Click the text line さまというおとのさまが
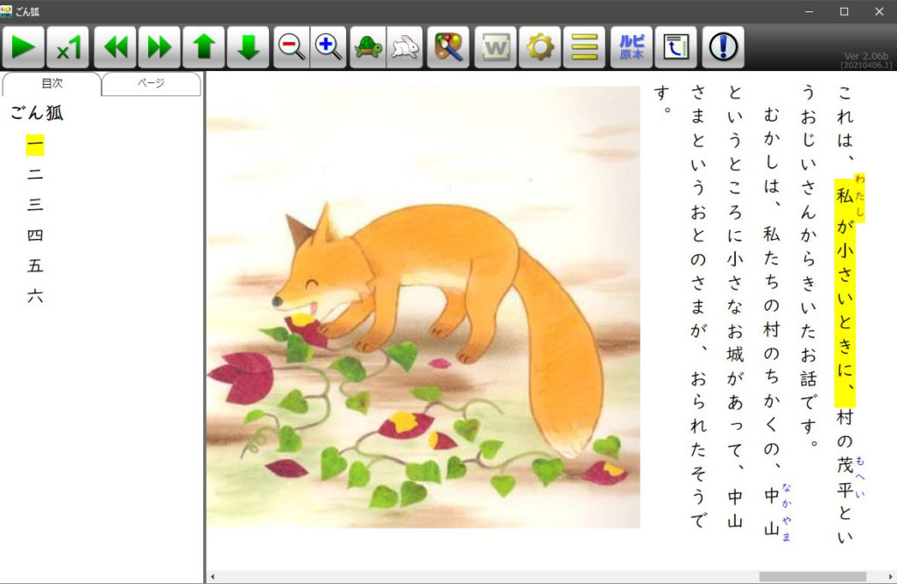The width and height of the screenshot is (897, 584). (x=698, y=219)
